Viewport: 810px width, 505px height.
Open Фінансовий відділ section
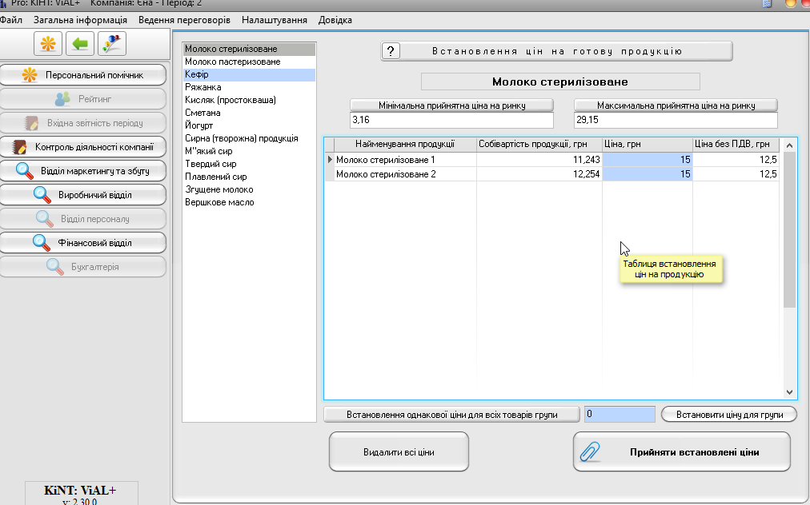(83, 243)
